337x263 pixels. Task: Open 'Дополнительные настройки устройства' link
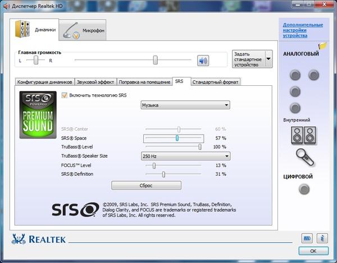click(x=303, y=30)
